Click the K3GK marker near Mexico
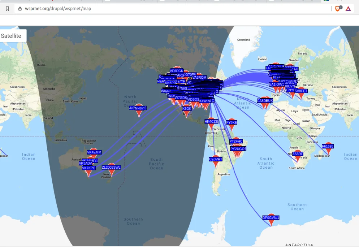Viewport: 359px width, 247px height. coord(187,108)
